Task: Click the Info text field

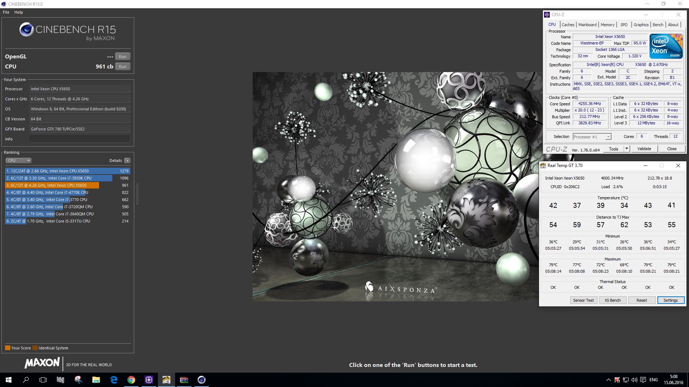Action: pyautogui.click(x=79, y=139)
